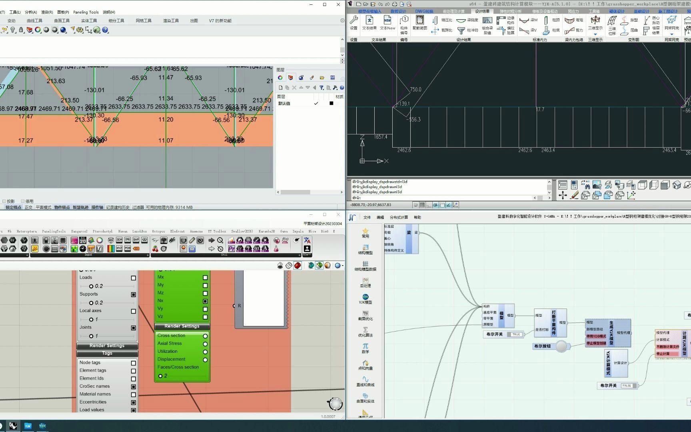Image resolution: width=691 pixels, height=432 pixels.
Task: Uncheck the CroSec names tag checkbox
Action: click(134, 387)
